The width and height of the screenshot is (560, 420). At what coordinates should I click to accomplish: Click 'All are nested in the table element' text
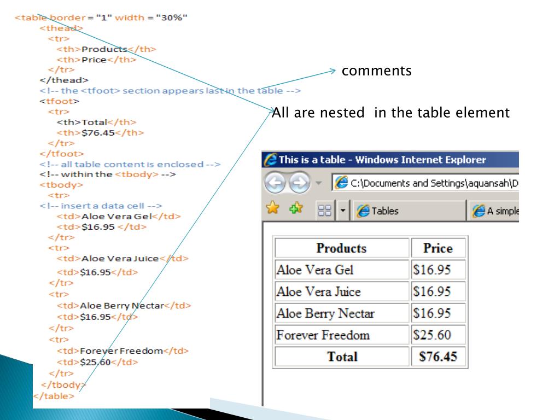(x=390, y=113)
